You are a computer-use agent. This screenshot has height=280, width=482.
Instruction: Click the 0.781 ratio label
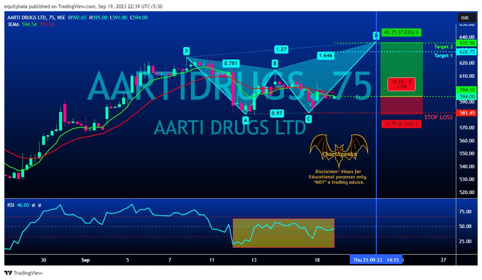(231, 63)
